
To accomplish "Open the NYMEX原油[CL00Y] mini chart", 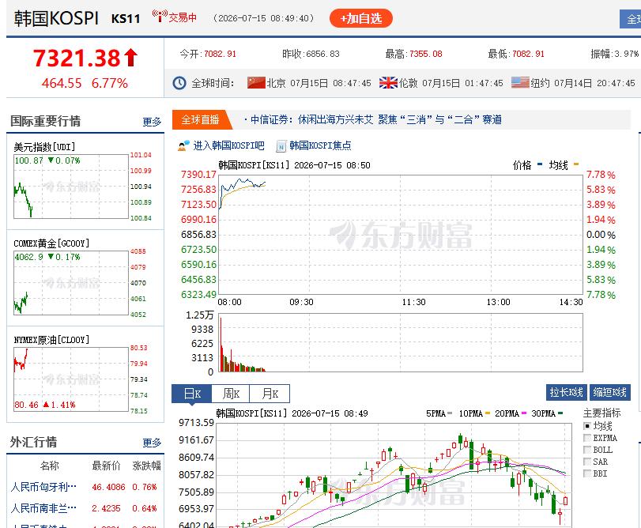I will pyautogui.click(x=71, y=379).
